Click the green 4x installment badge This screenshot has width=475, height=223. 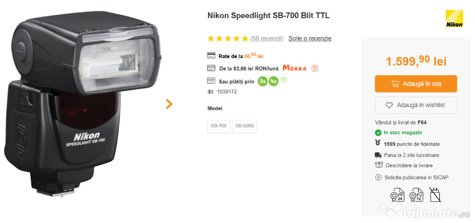point(274,81)
